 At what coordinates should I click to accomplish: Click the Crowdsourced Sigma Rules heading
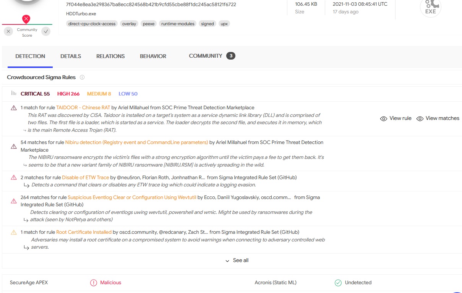41,77
